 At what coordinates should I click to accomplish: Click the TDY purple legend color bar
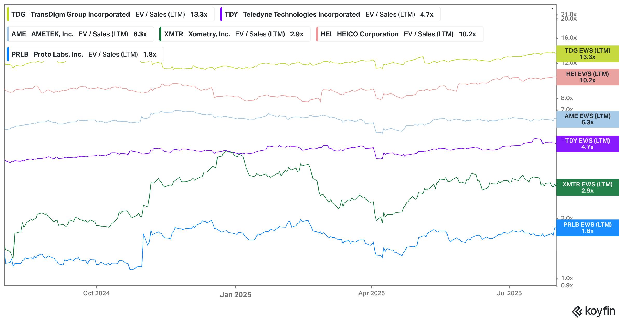tap(221, 14)
